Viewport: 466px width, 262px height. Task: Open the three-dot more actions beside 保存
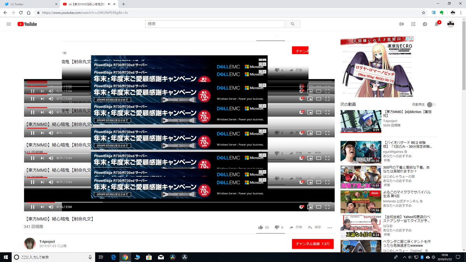[330, 227]
